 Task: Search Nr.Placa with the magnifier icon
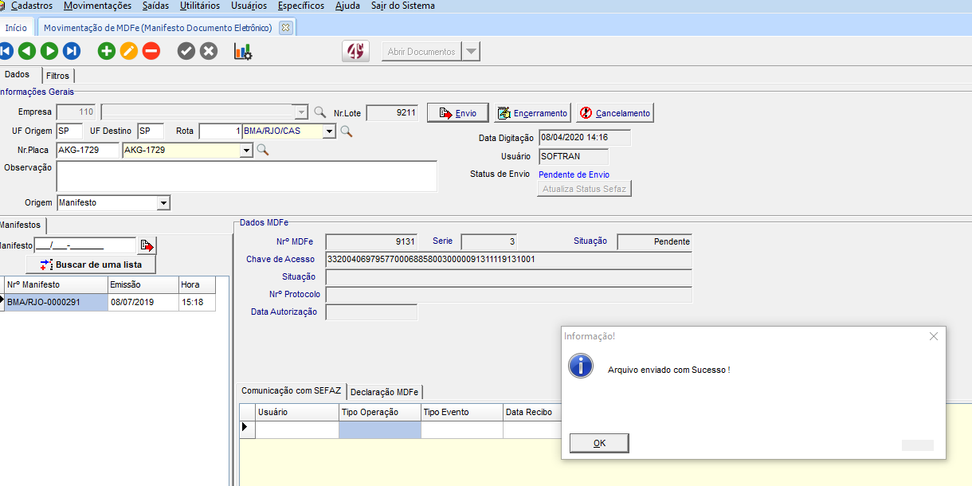click(x=262, y=150)
